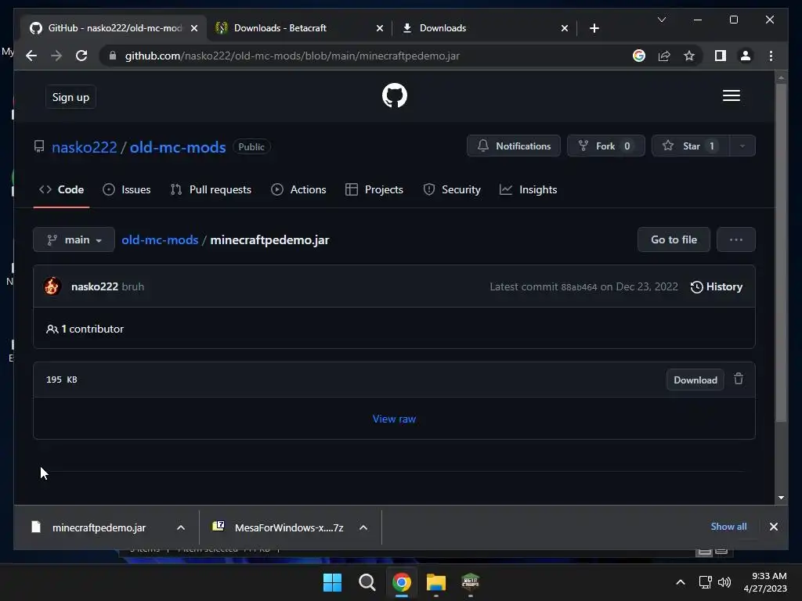
Task: Go to the Actions tab
Action: coord(298,189)
